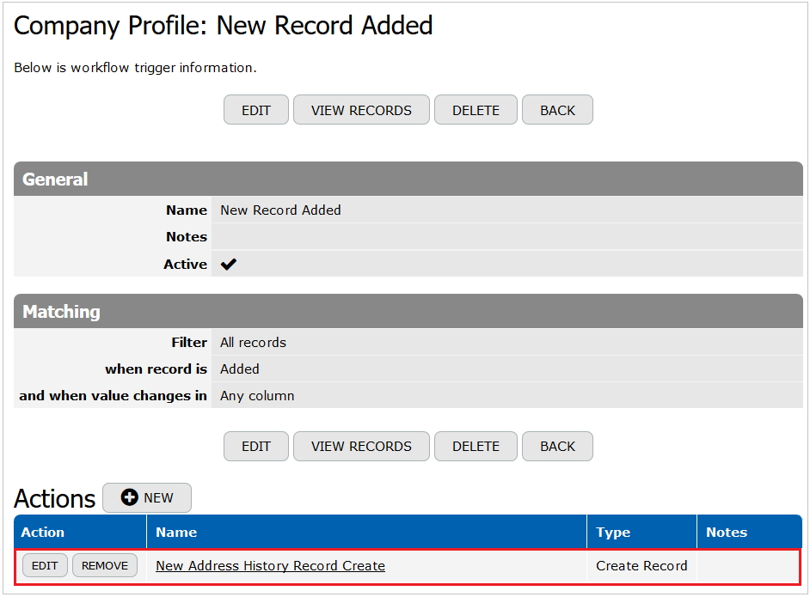Image resolution: width=810 pixels, height=597 pixels.
Task: Click the plus icon on the NEW button
Action: tap(130, 497)
